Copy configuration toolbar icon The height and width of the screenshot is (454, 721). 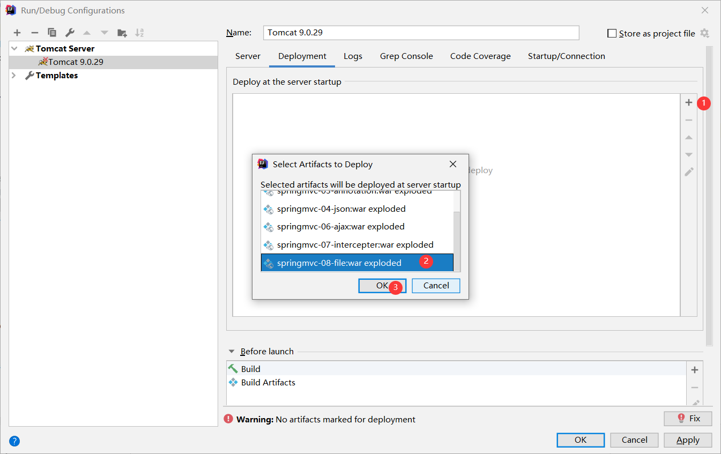click(x=52, y=33)
